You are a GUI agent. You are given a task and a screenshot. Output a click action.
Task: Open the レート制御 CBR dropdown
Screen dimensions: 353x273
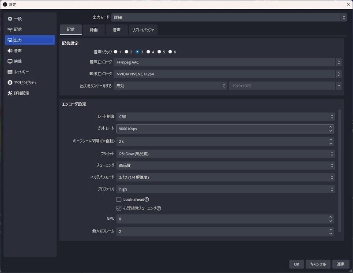click(225, 117)
